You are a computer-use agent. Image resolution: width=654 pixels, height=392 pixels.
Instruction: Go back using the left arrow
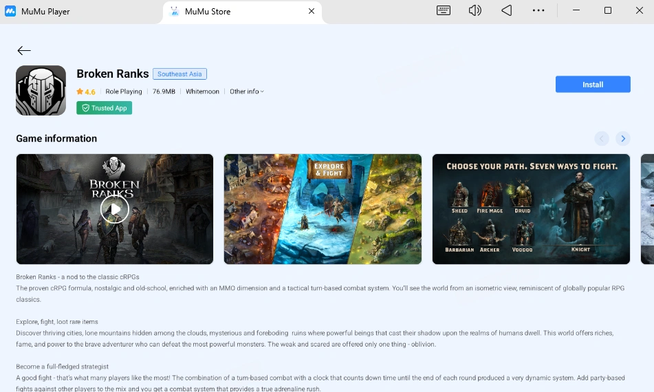[24, 50]
